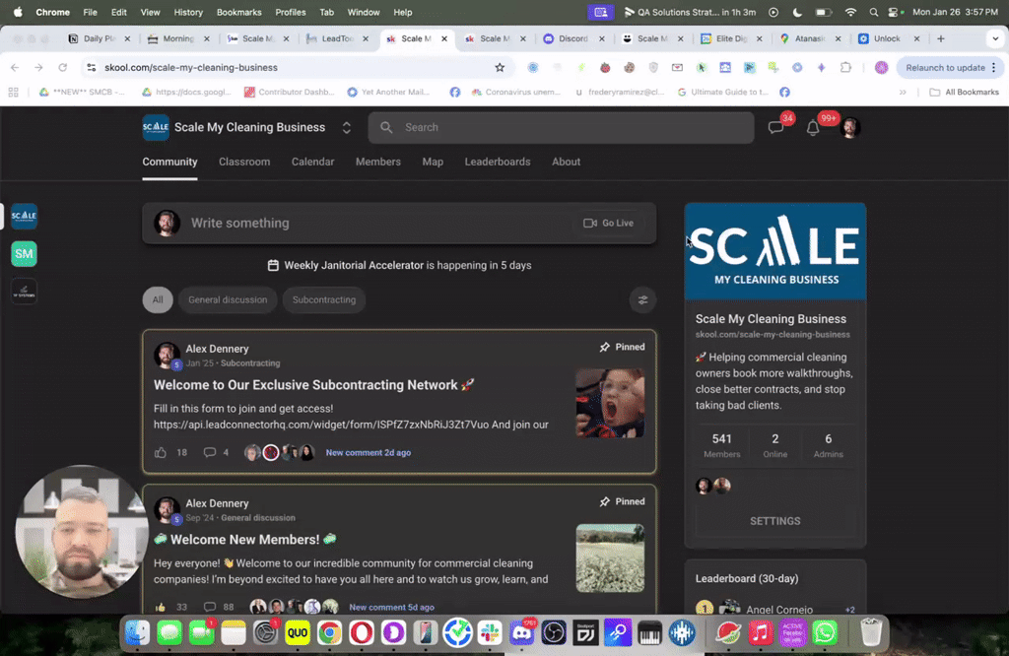The height and width of the screenshot is (656, 1009).
Task: Open the Welcome New Members post thumbnail
Action: tap(609, 558)
